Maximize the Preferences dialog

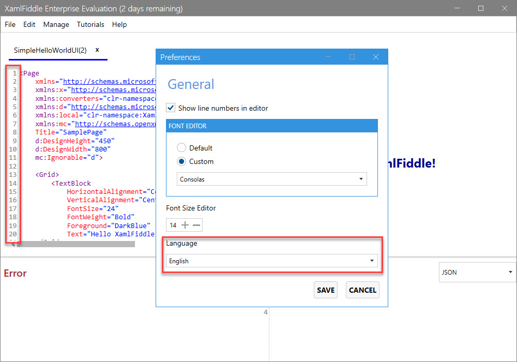[x=352, y=57]
